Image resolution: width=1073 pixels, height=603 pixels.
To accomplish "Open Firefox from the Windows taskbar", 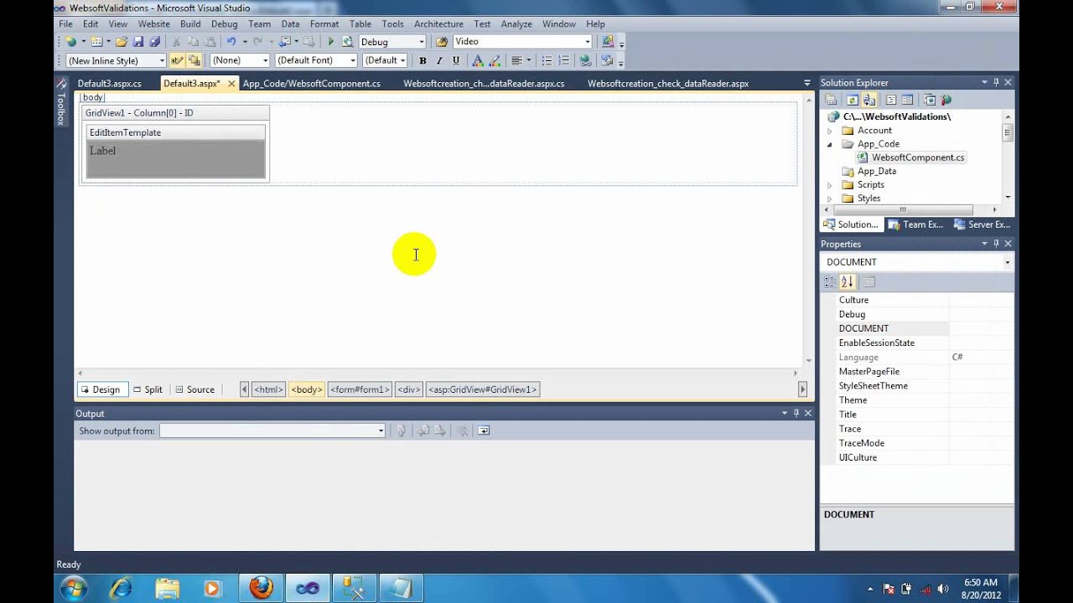I will [x=261, y=588].
